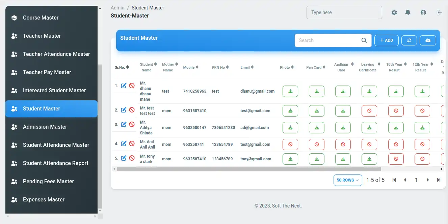Open the settings gear icon
448x224 pixels.
(x=394, y=12)
